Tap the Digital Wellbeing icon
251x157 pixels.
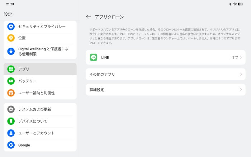[x=11, y=51]
